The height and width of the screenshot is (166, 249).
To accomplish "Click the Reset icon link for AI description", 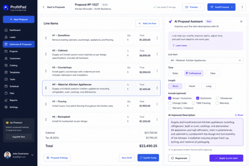I will click(239, 115).
